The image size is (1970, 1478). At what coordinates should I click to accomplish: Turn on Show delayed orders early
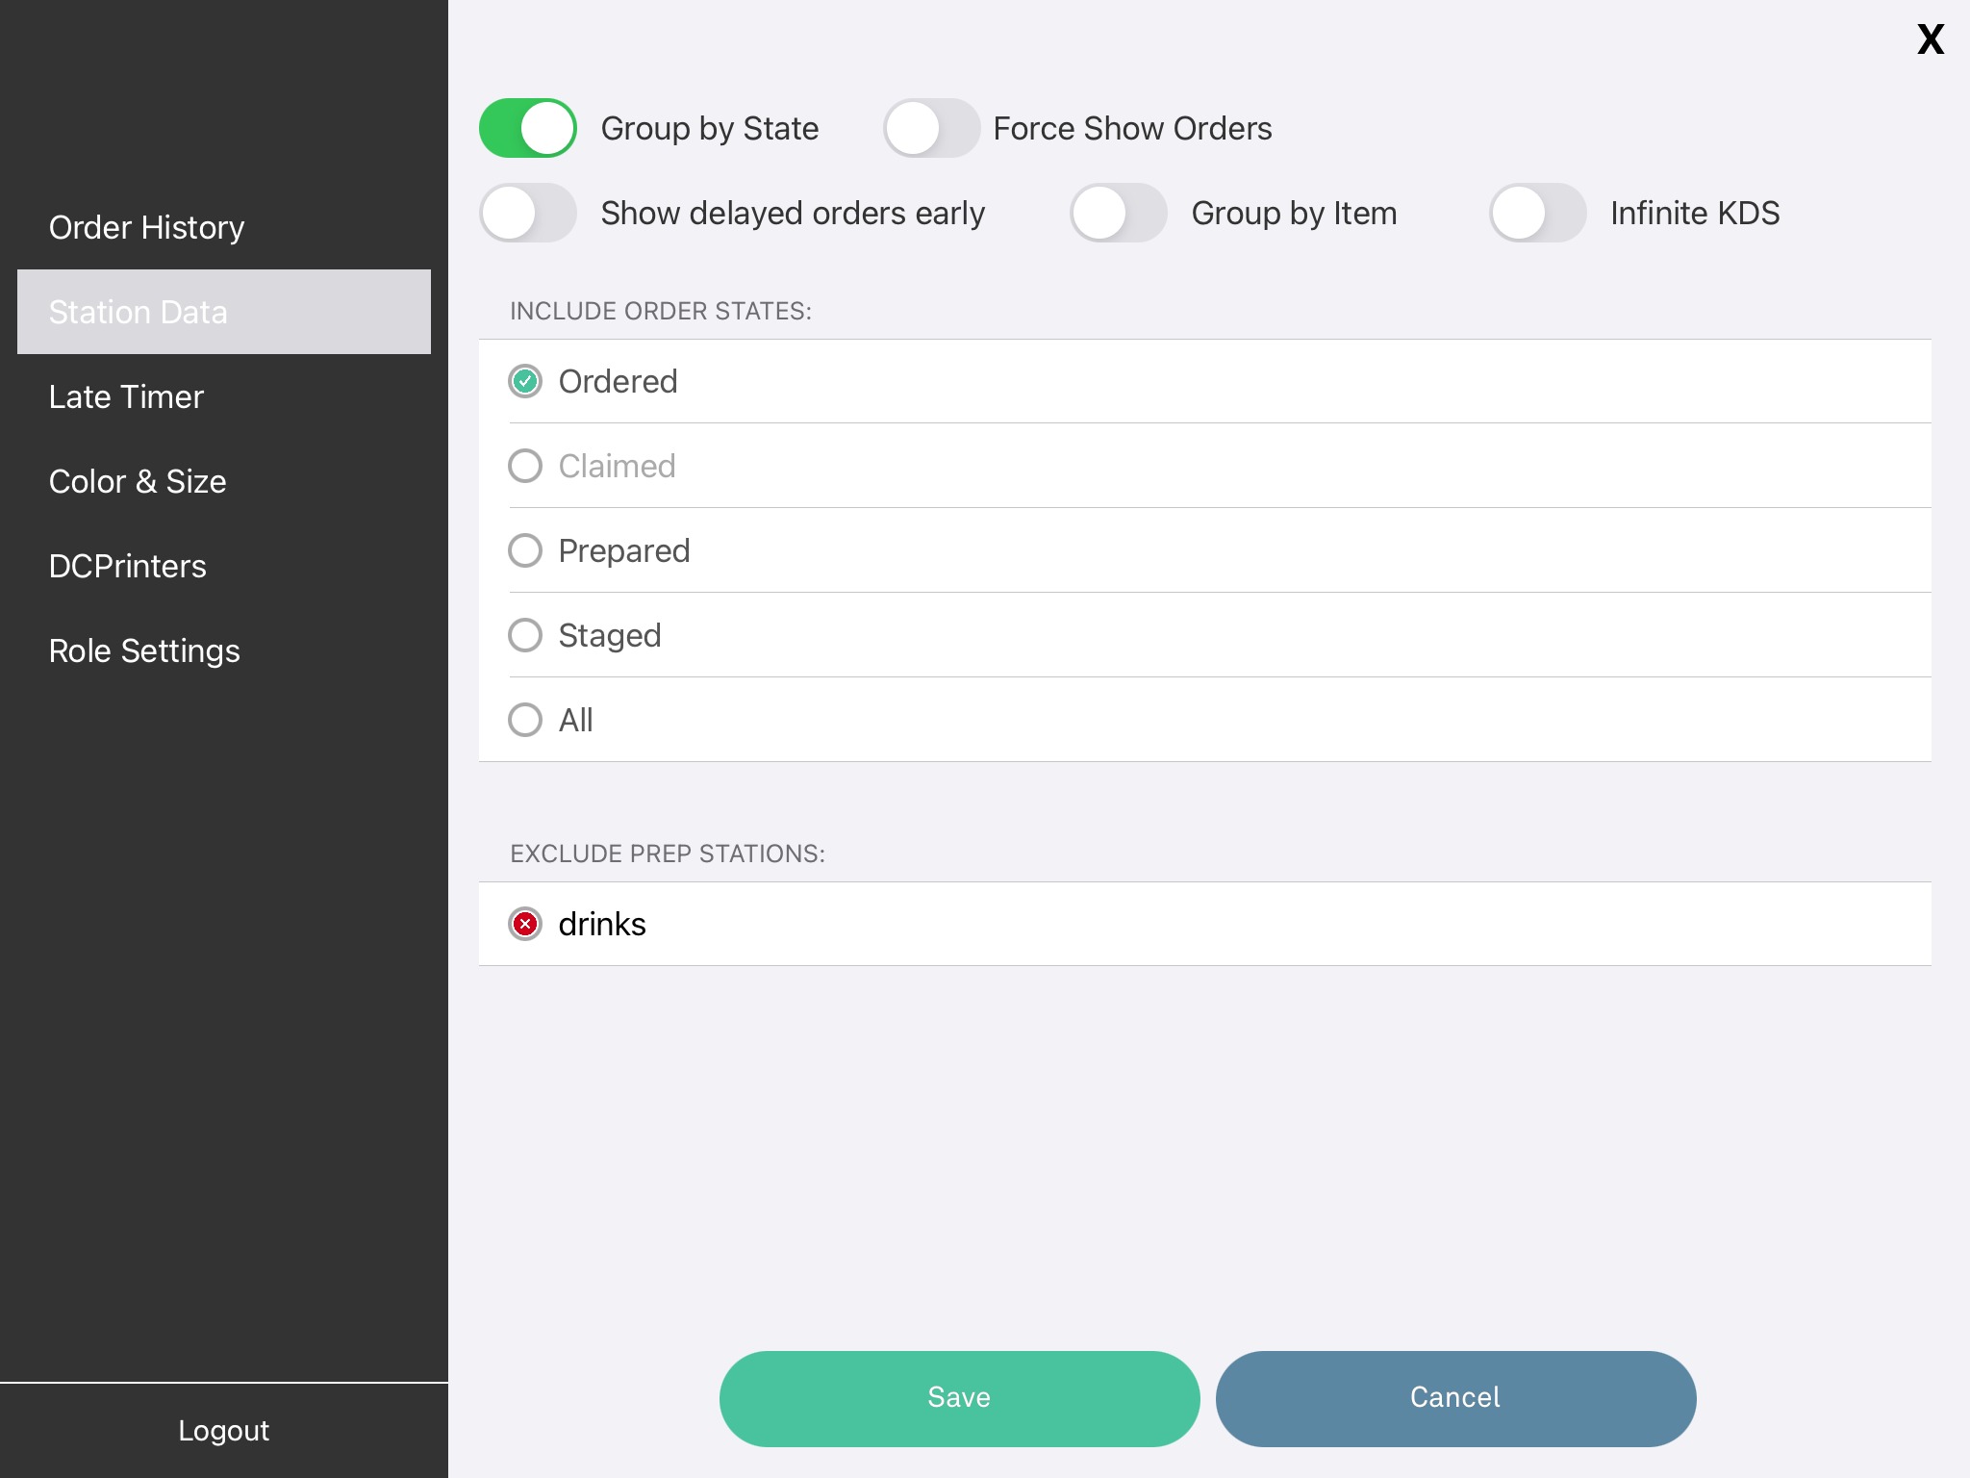tap(528, 213)
